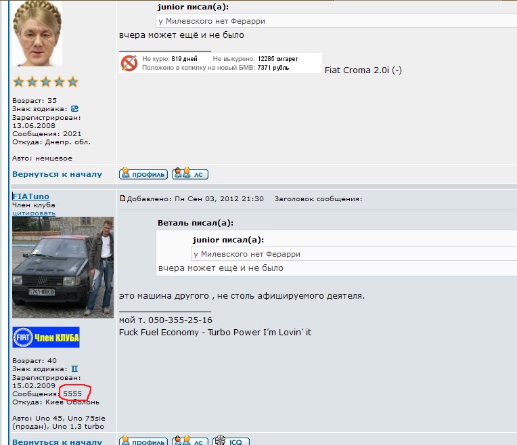
Task: Send лс private message to FIATuno
Action: click(x=190, y=441)
